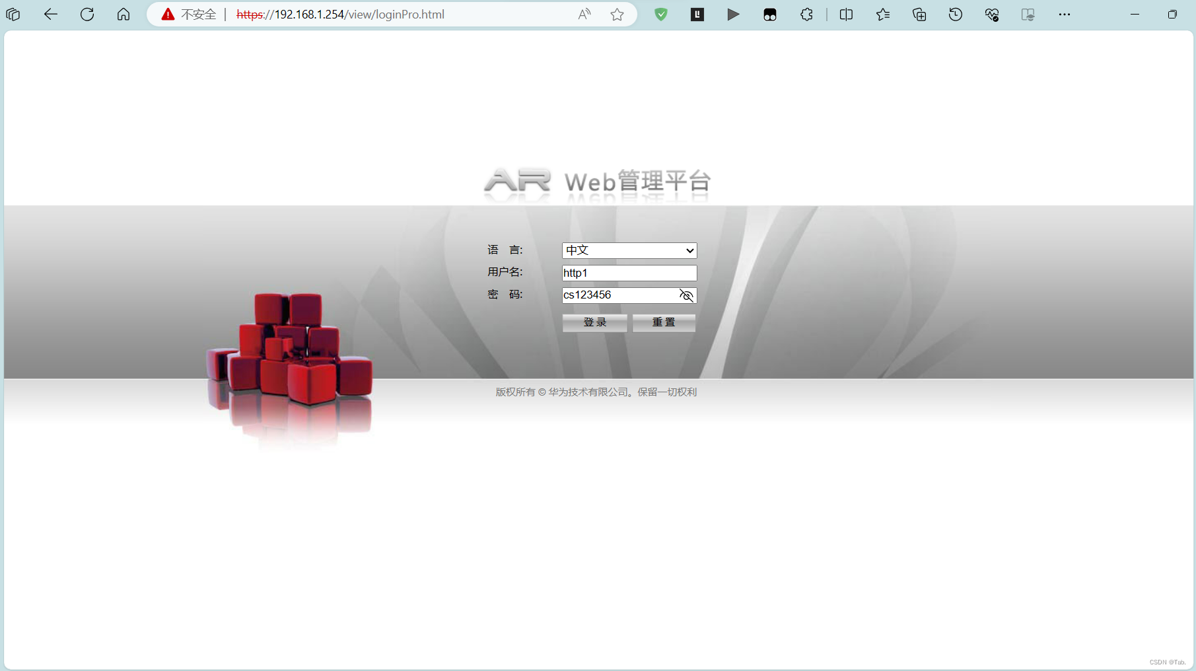Reload the login page

coord(87,15)
